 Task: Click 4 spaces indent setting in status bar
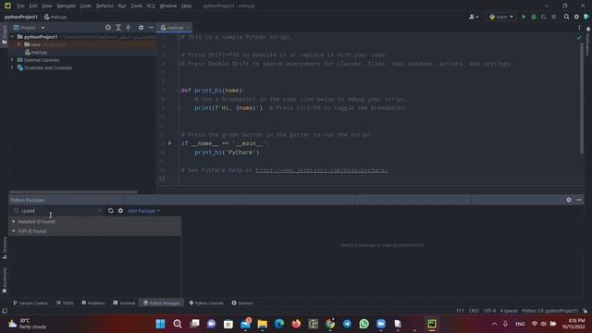pyautogui.click(x=509, y=311)
